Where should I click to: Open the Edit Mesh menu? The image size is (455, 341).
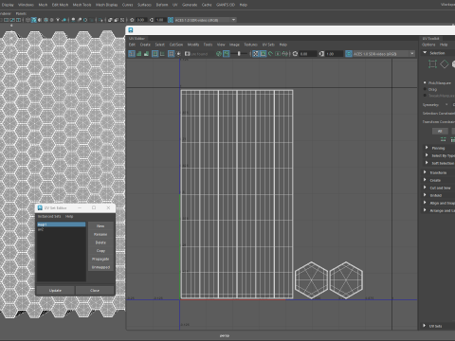[60, 5]
